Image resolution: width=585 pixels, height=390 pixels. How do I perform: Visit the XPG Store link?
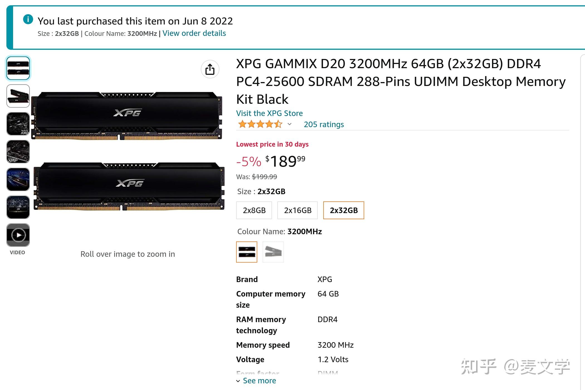269,113
